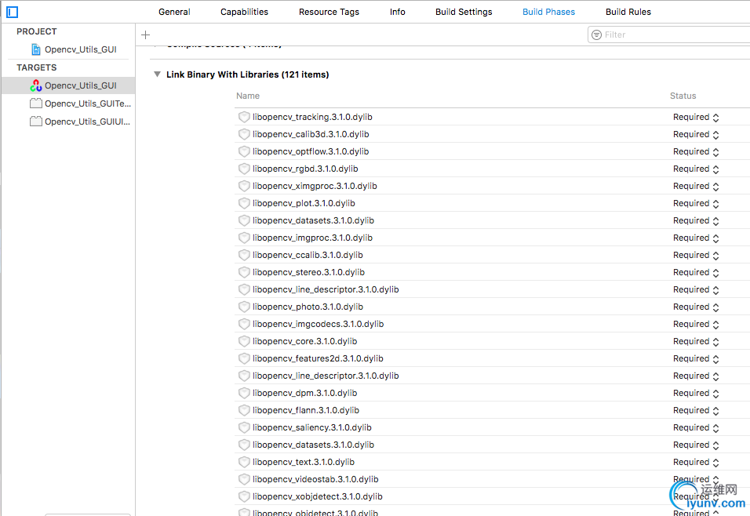Open Required status dropdown for libopencv_tracking
The height and width of the screenshot is (516, 750).
click(x=696, y=117)
